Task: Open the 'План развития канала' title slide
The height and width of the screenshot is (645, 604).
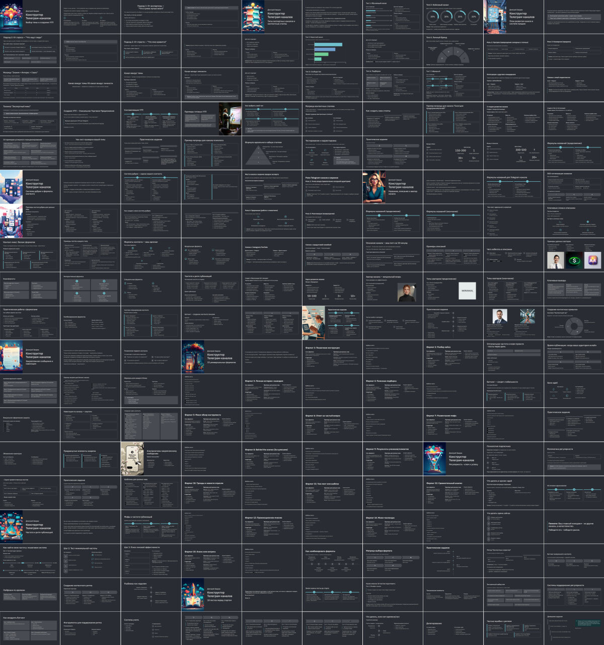Action: click(513, 17)
